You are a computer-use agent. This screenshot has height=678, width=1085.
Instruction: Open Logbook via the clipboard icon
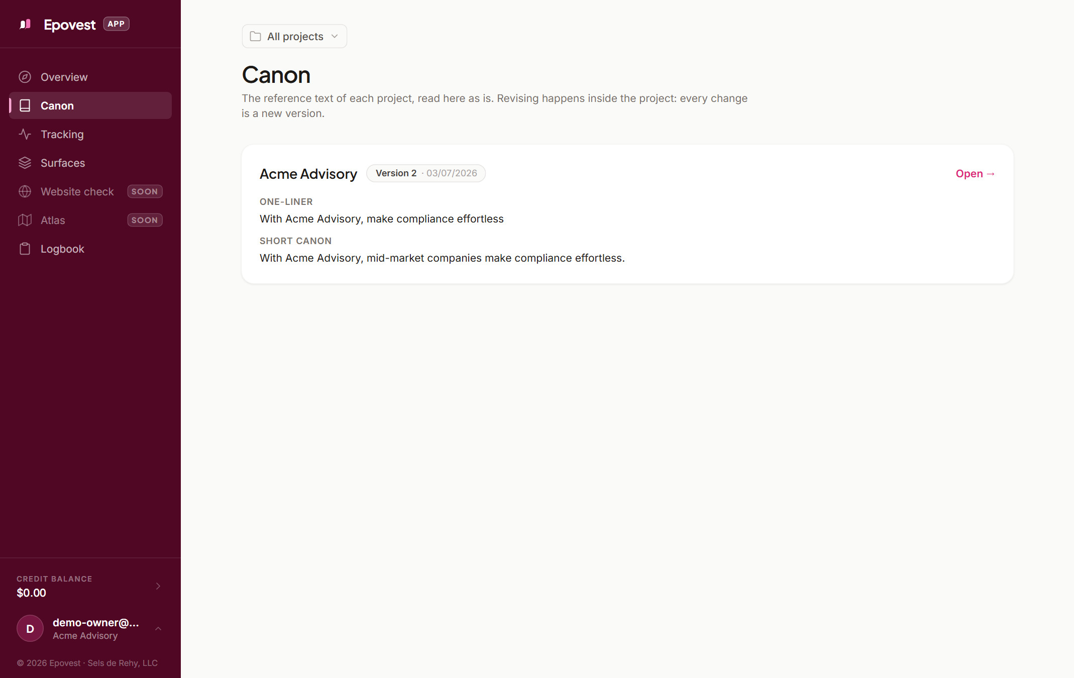point(25,249)
